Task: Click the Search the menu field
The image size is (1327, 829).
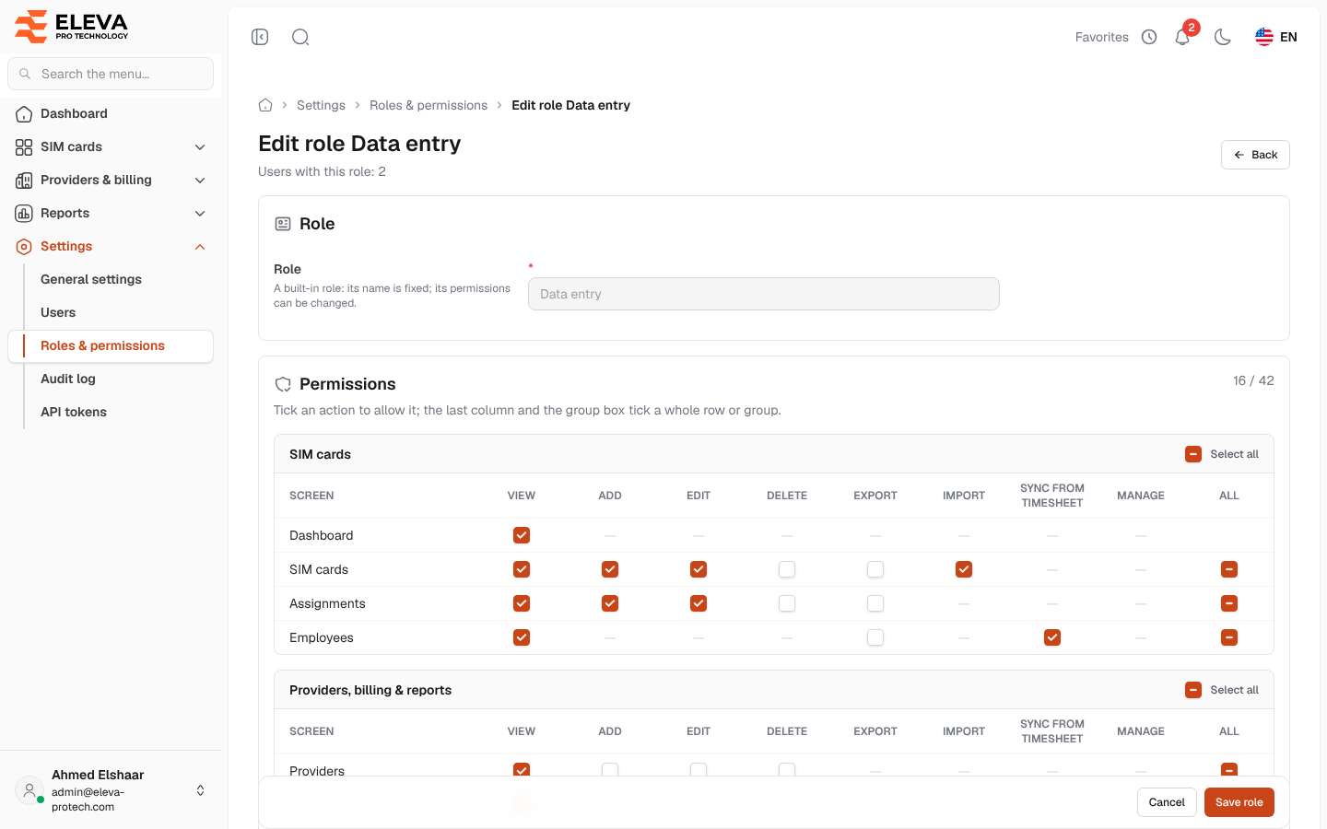Action: coord(111,74)
